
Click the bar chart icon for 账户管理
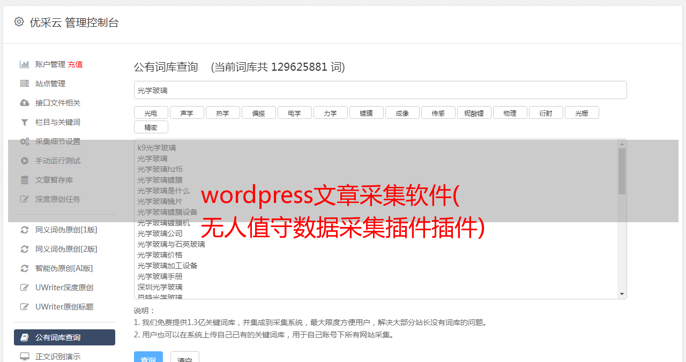[x=25, y=64]
